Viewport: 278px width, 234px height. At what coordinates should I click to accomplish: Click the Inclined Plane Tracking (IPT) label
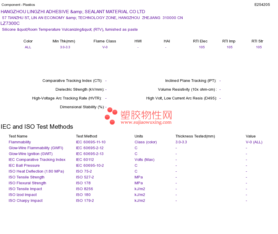tap(191, 81)
